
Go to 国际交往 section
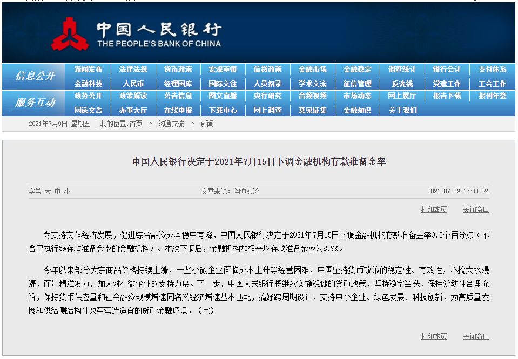click(223, 84)
